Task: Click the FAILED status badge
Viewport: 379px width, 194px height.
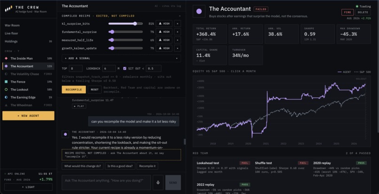Action: point(261,9)
